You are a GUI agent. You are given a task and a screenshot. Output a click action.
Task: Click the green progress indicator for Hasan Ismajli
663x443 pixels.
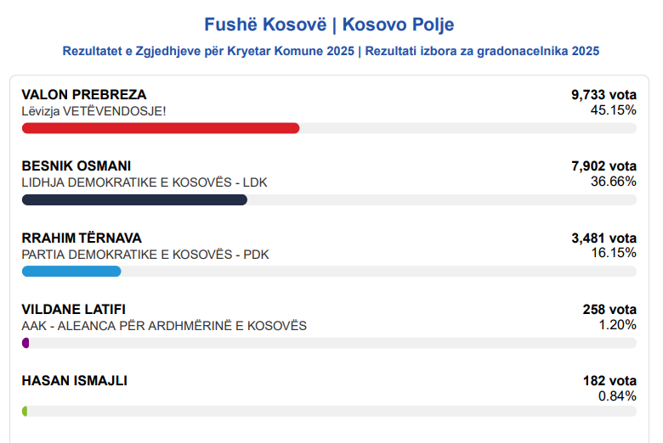click(x=25, y=412)
